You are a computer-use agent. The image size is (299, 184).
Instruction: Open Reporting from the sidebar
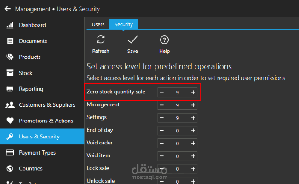(31, 89)
